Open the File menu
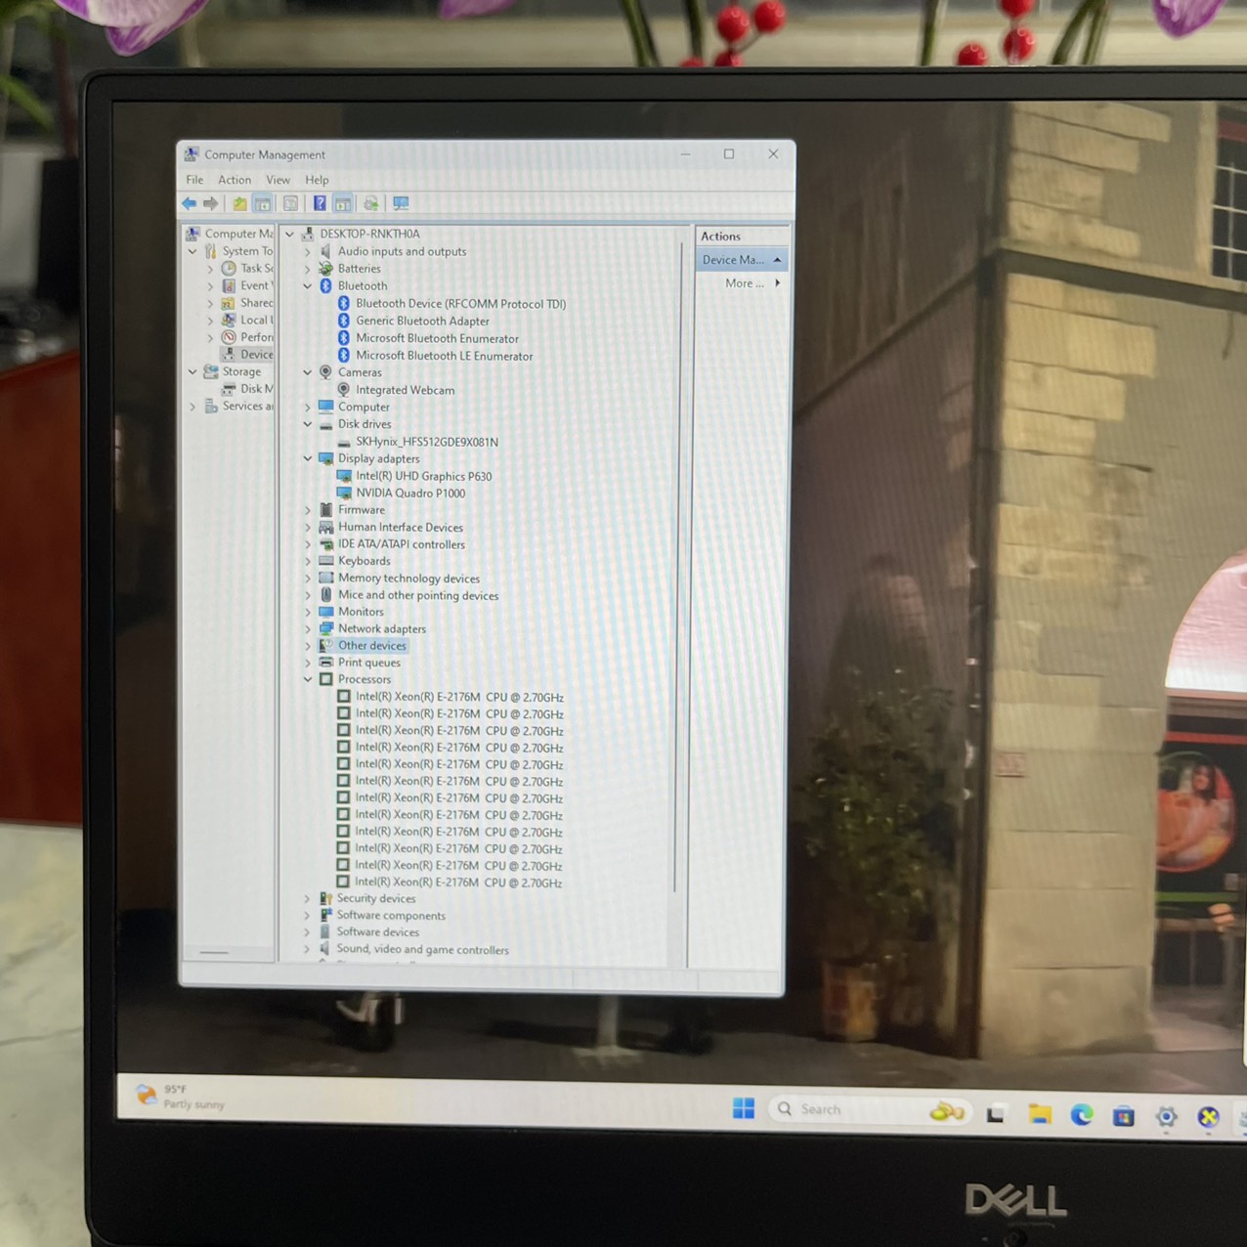 [194, 180]
